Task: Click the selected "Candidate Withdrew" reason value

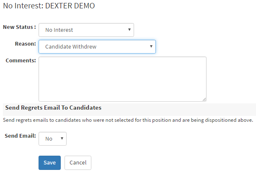Action: 71,46
